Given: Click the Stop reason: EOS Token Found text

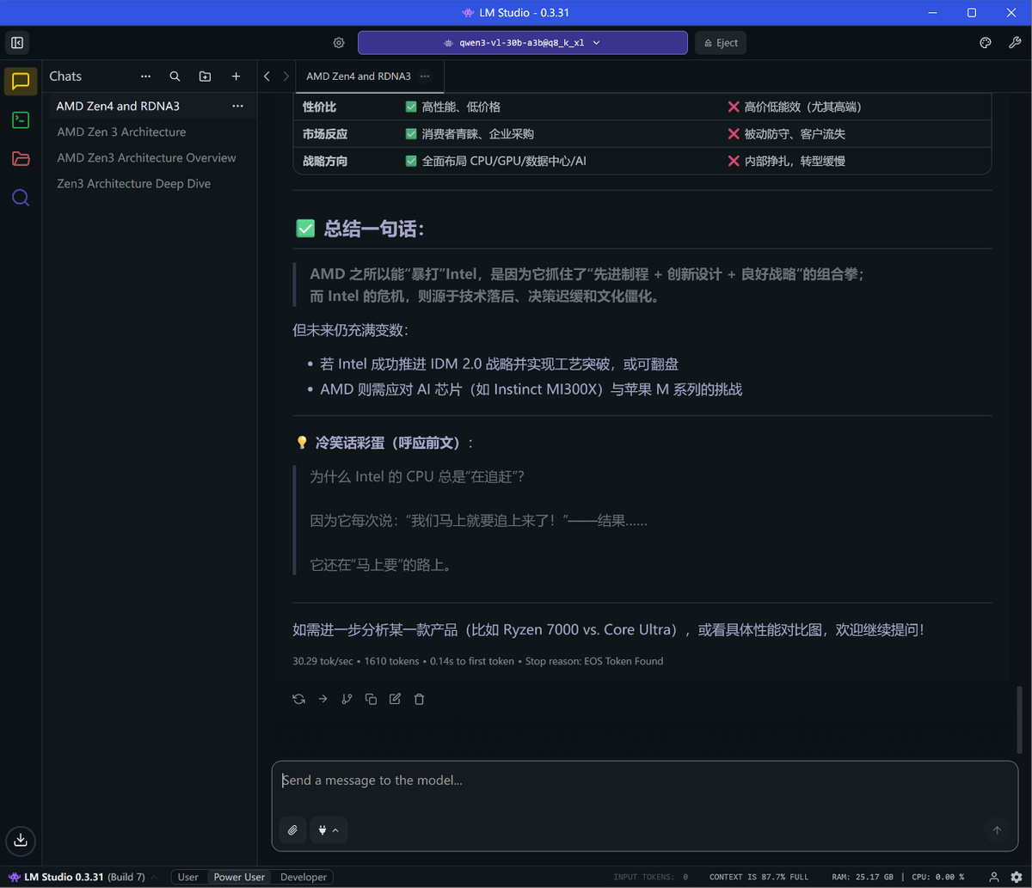Looking at the screenshot, I should pyautogui.click(x=594, y=661).
